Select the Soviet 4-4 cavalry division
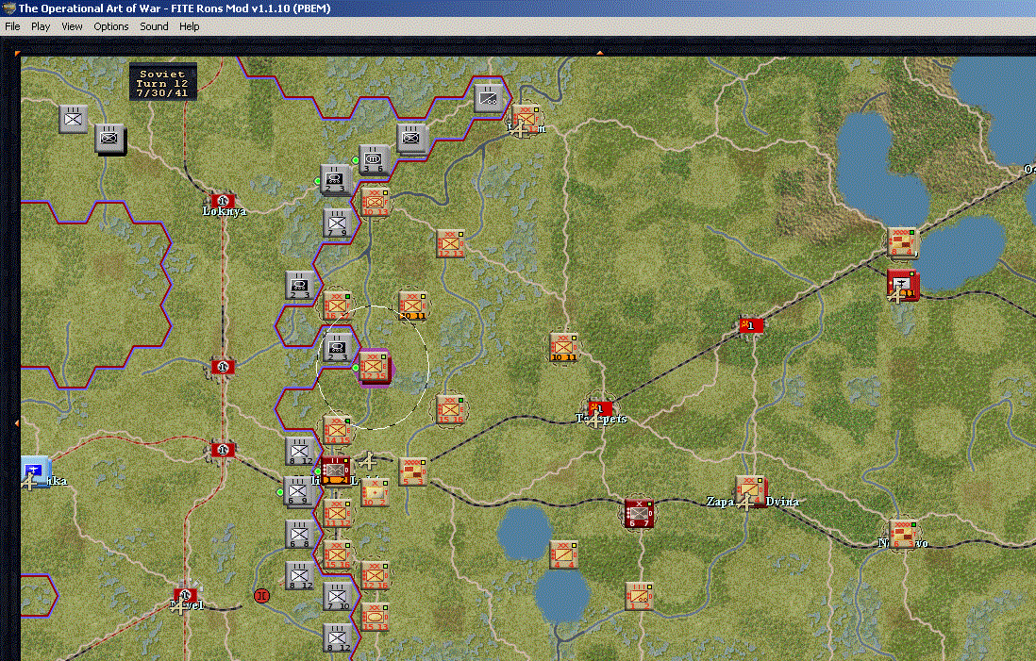This screenshot has height=661, width=1036. coord(563,554)
